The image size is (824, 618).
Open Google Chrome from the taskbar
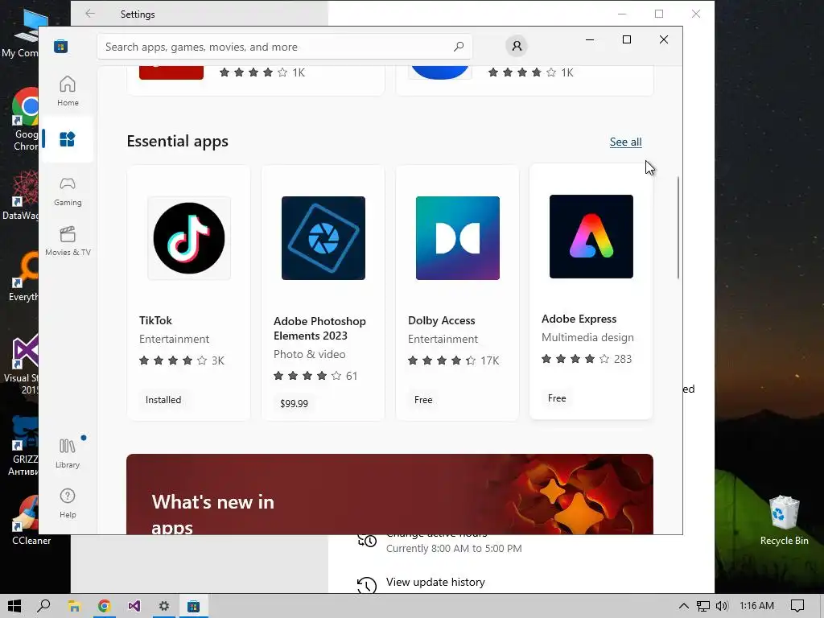point(104,606)
